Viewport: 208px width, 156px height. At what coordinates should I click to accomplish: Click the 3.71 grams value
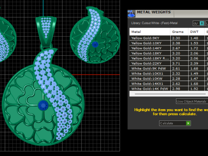tap(176, 64)
